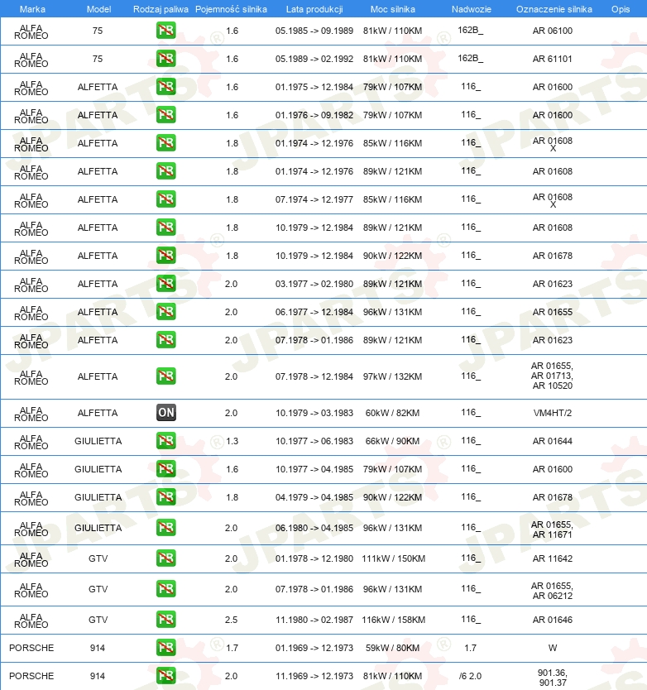Click date range 10.1979 -> 03.1983
The width and height of the screenshot is (647, 690).
point(314,413)
